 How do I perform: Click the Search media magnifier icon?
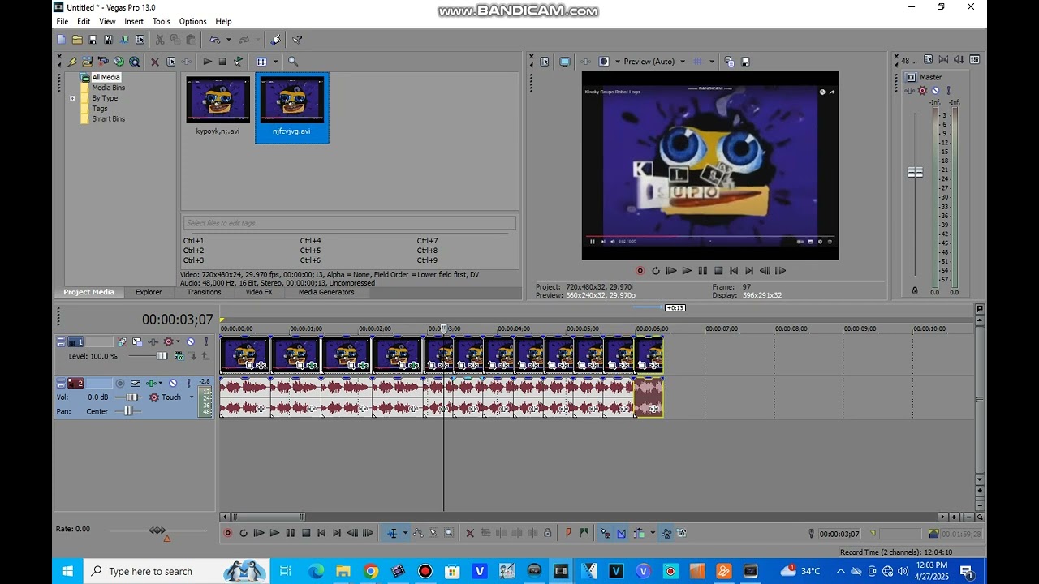(x=293, y=62)
